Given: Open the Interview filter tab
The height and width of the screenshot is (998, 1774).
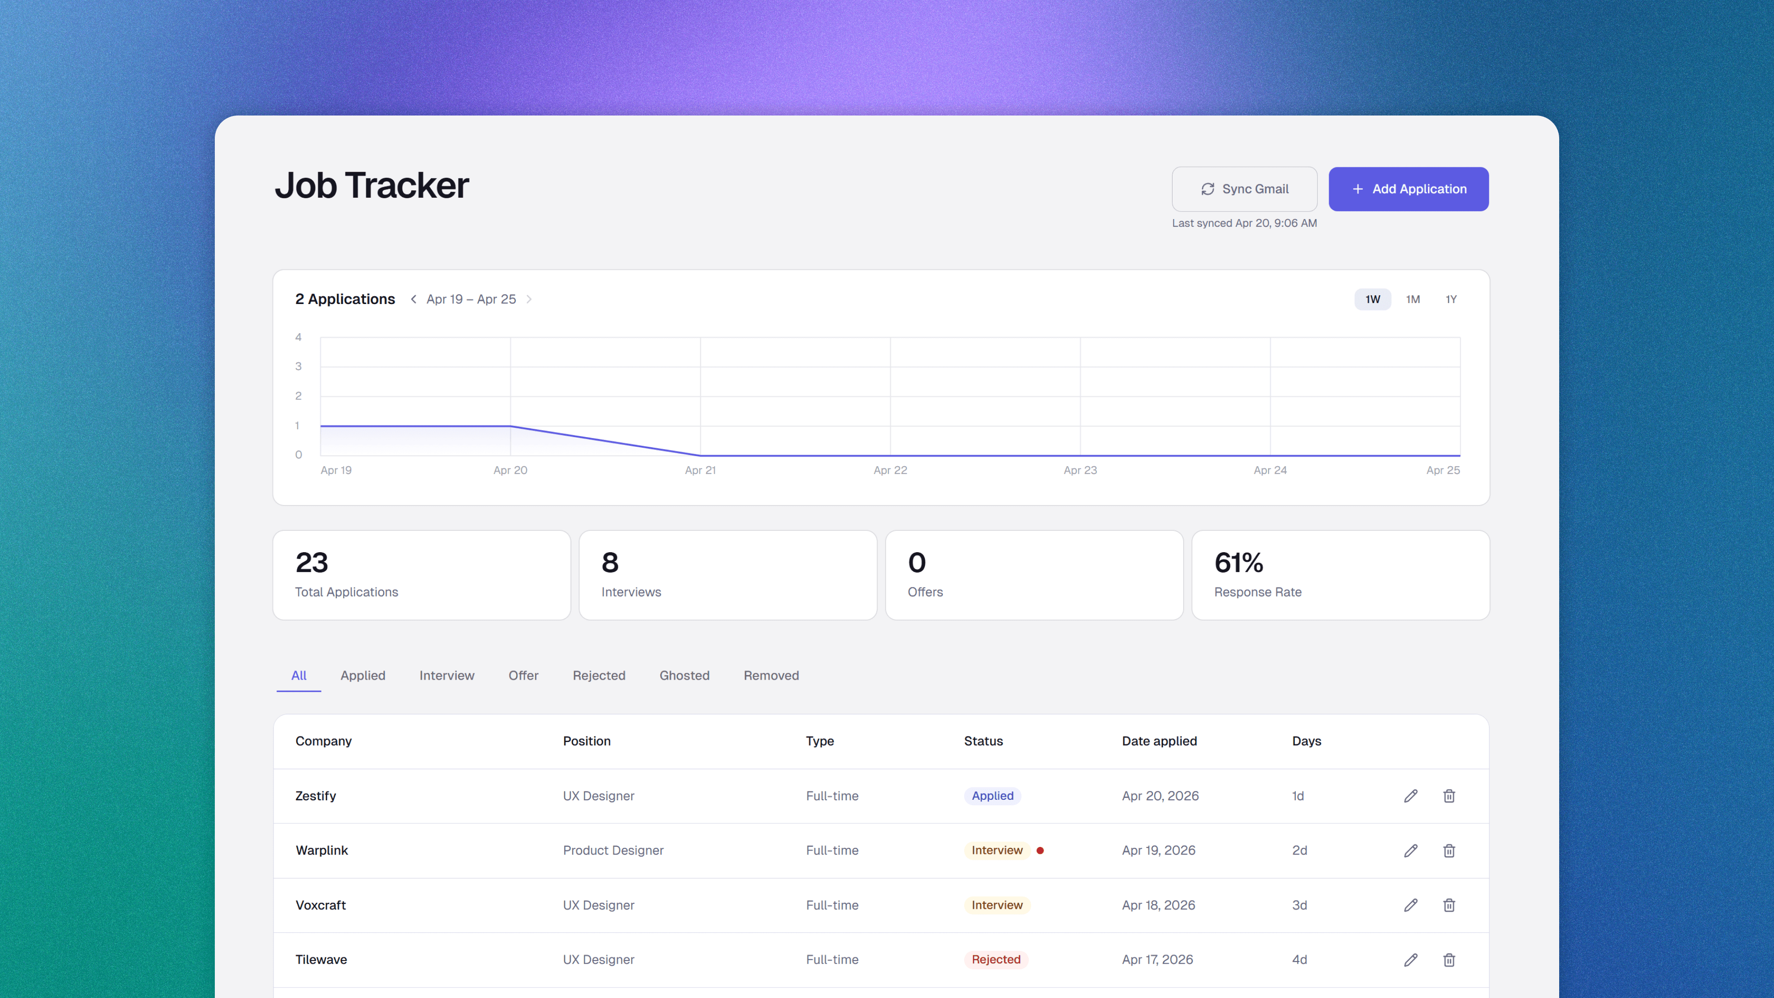Looking at the screenshot, I should (446, 675).
